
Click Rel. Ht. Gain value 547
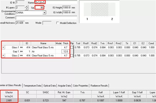click(x=64, y=100)
